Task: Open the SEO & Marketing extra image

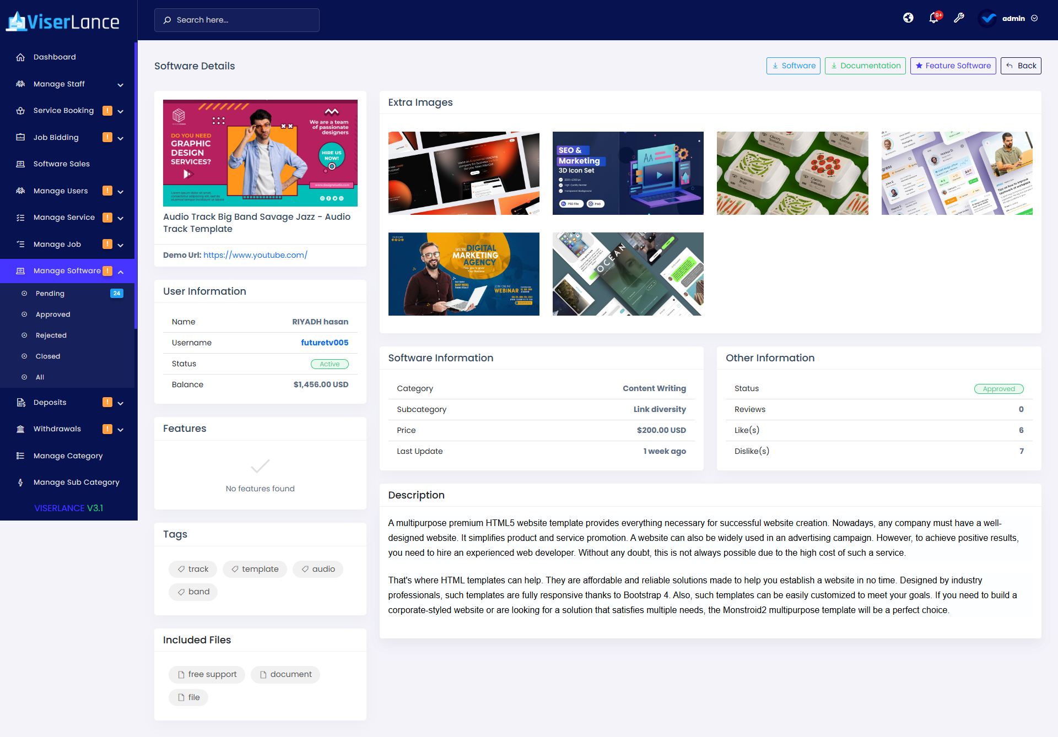Action: (x=628, y=173)
